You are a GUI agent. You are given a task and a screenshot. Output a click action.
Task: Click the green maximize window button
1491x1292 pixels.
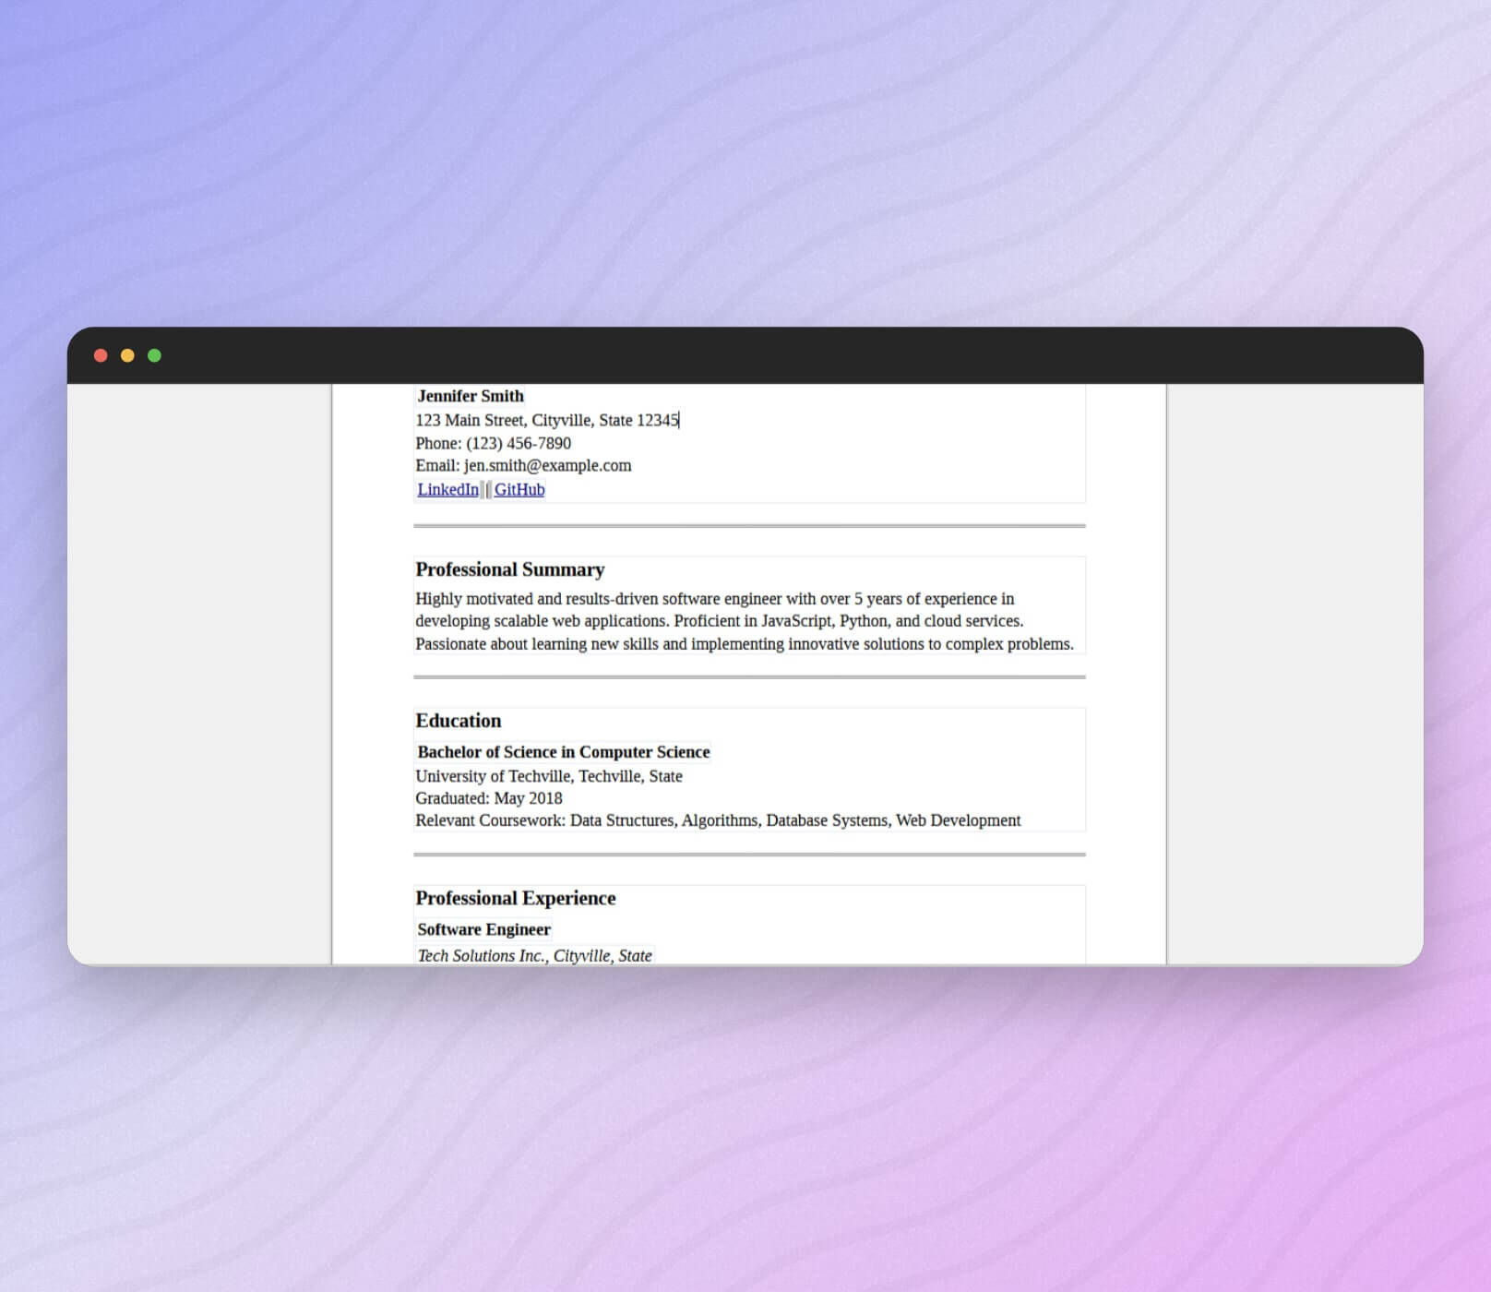click(154, 355)
